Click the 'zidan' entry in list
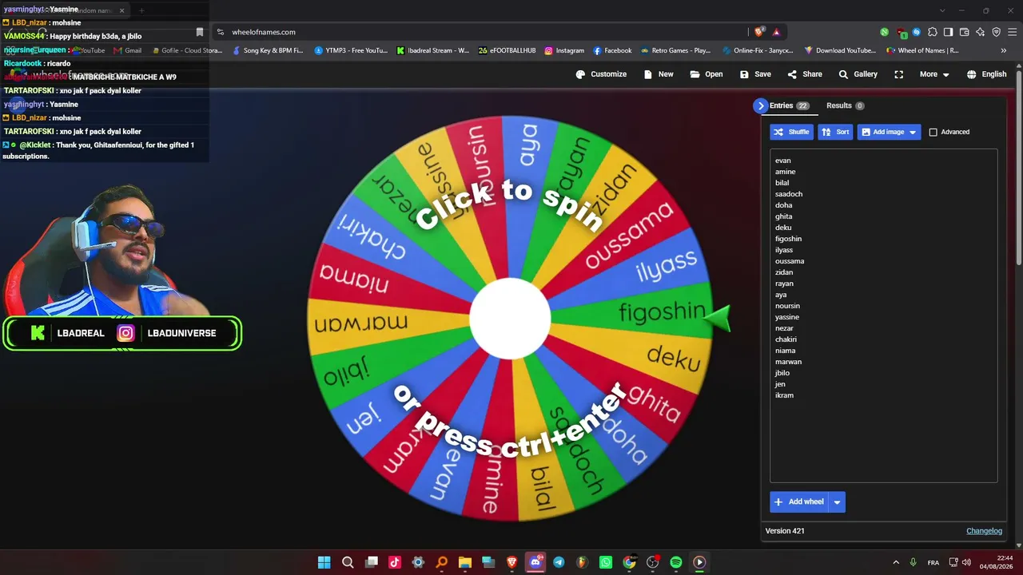 point(784,272)
